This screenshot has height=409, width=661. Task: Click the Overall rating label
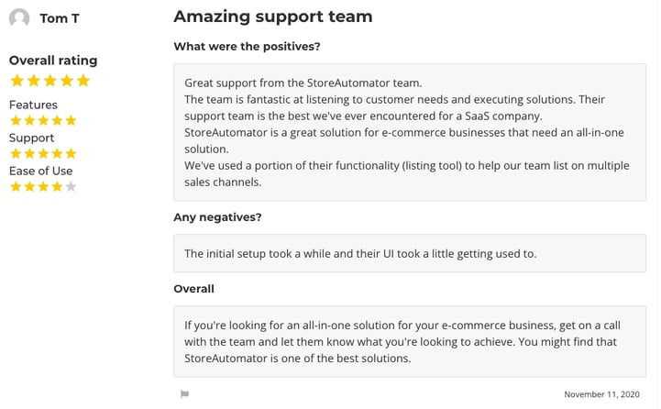[x=53, y=61]
